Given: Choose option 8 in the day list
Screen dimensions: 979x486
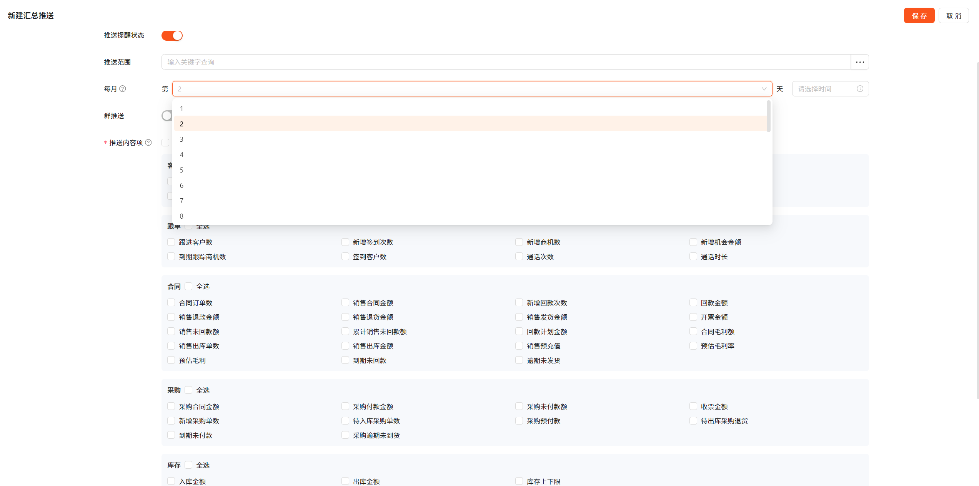Looking at the screenshot, I should [181, 216].
